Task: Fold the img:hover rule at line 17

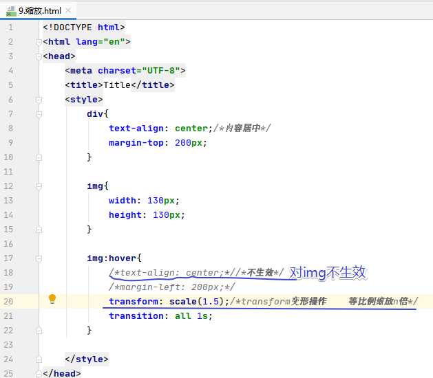Action: 39,258
